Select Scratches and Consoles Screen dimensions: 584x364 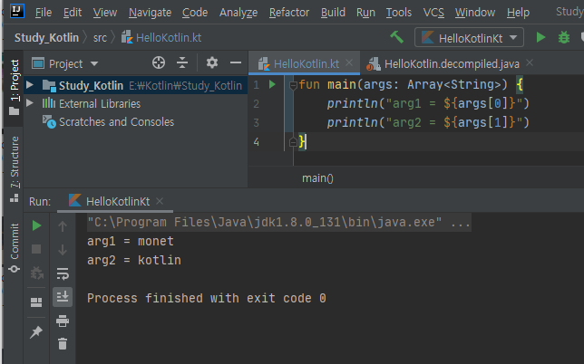click(x=117, y=122)
